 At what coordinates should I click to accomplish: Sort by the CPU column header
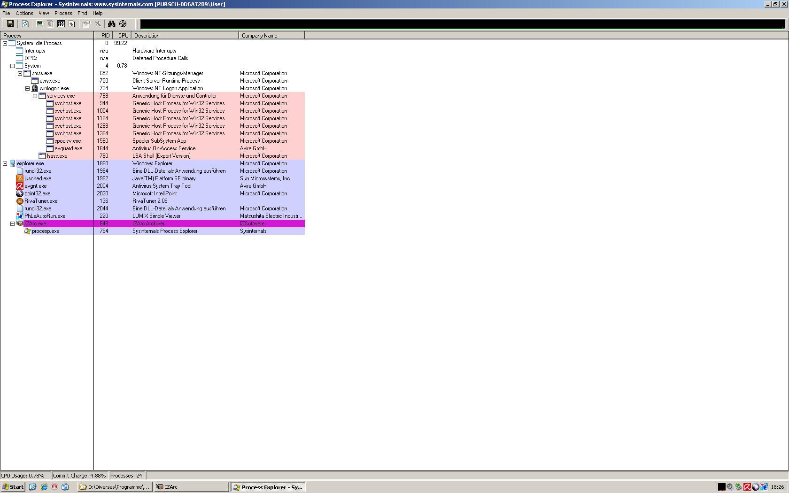122,36
